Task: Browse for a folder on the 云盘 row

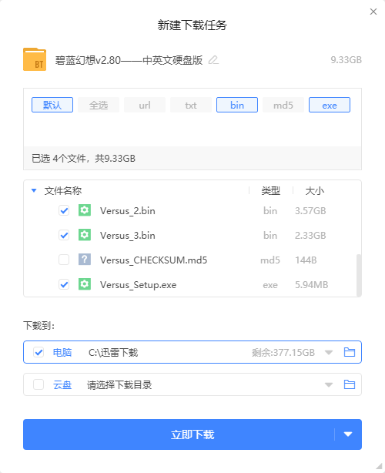Action: [350, 384]
